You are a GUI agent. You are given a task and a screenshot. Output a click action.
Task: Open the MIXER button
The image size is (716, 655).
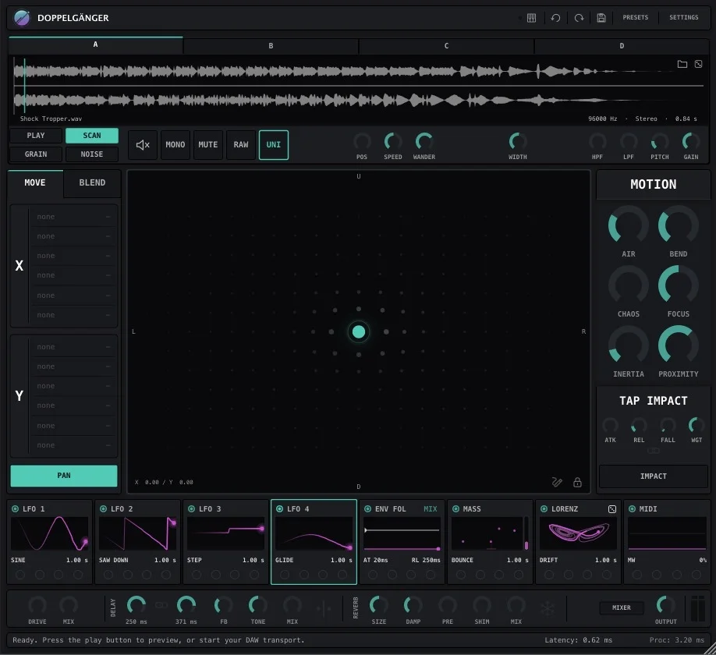621,608
